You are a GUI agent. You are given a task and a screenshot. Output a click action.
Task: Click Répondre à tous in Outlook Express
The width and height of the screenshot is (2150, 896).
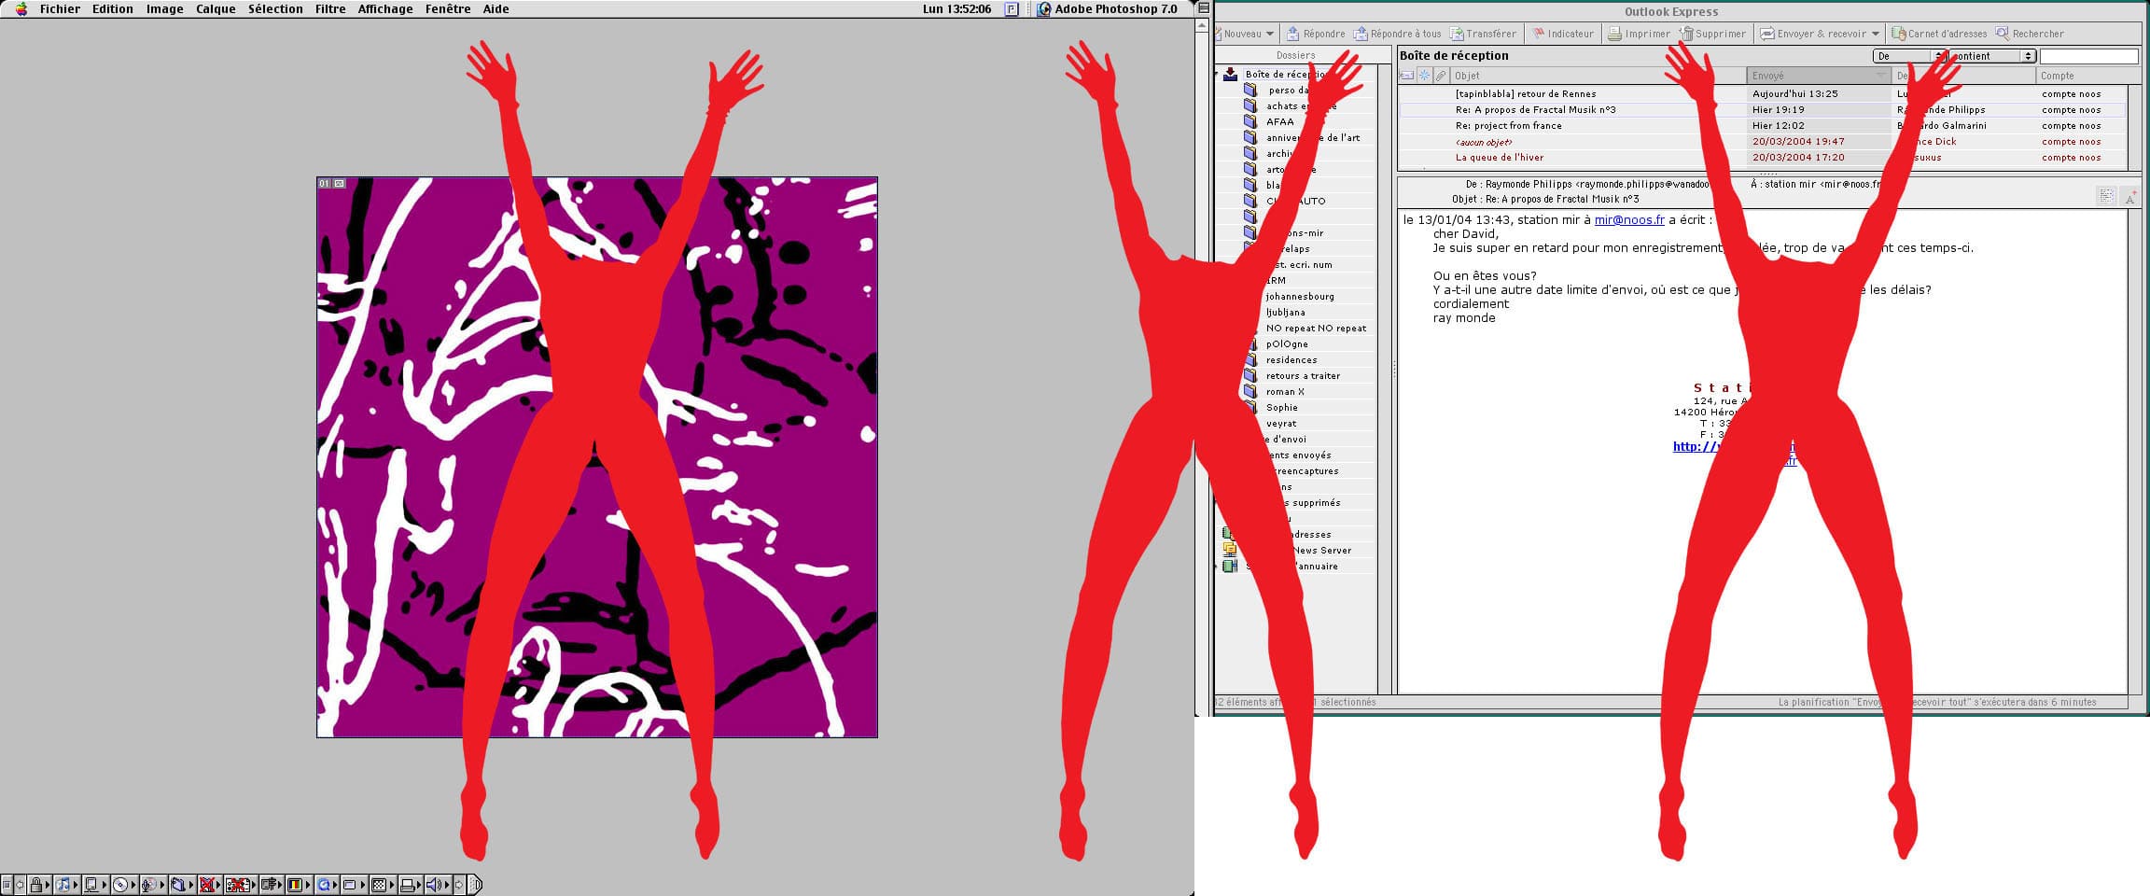coord(1397,34)
